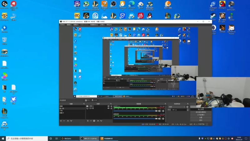Open the OBS Studio desktop shortcut
This screenshot has width=250, height=141.
[113, 5]
